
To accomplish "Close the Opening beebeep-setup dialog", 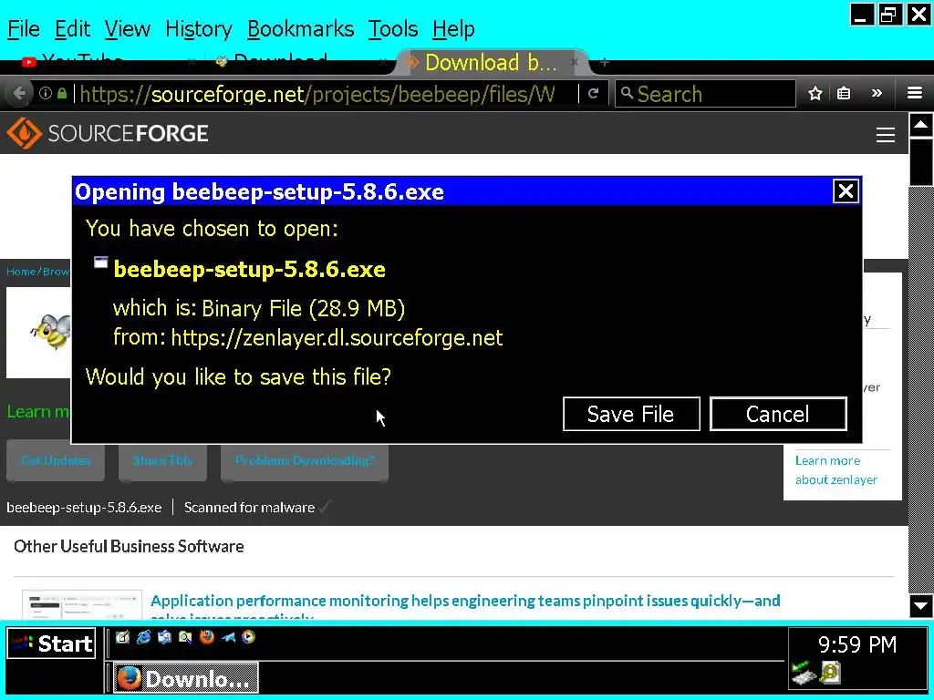I will coord(846,191).
